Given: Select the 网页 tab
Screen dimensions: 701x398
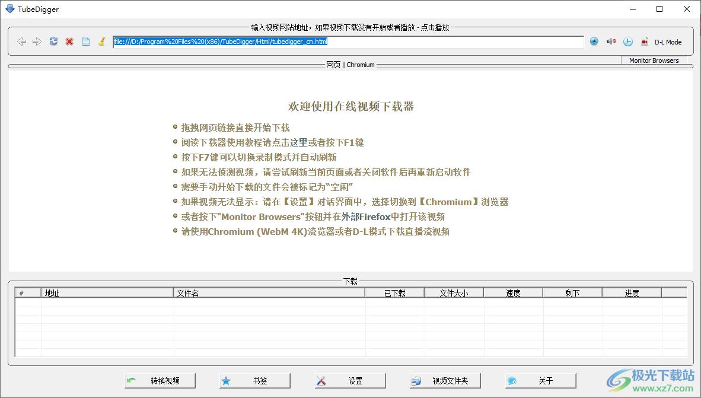Looking at the screenshot, I should pos(334,65).
